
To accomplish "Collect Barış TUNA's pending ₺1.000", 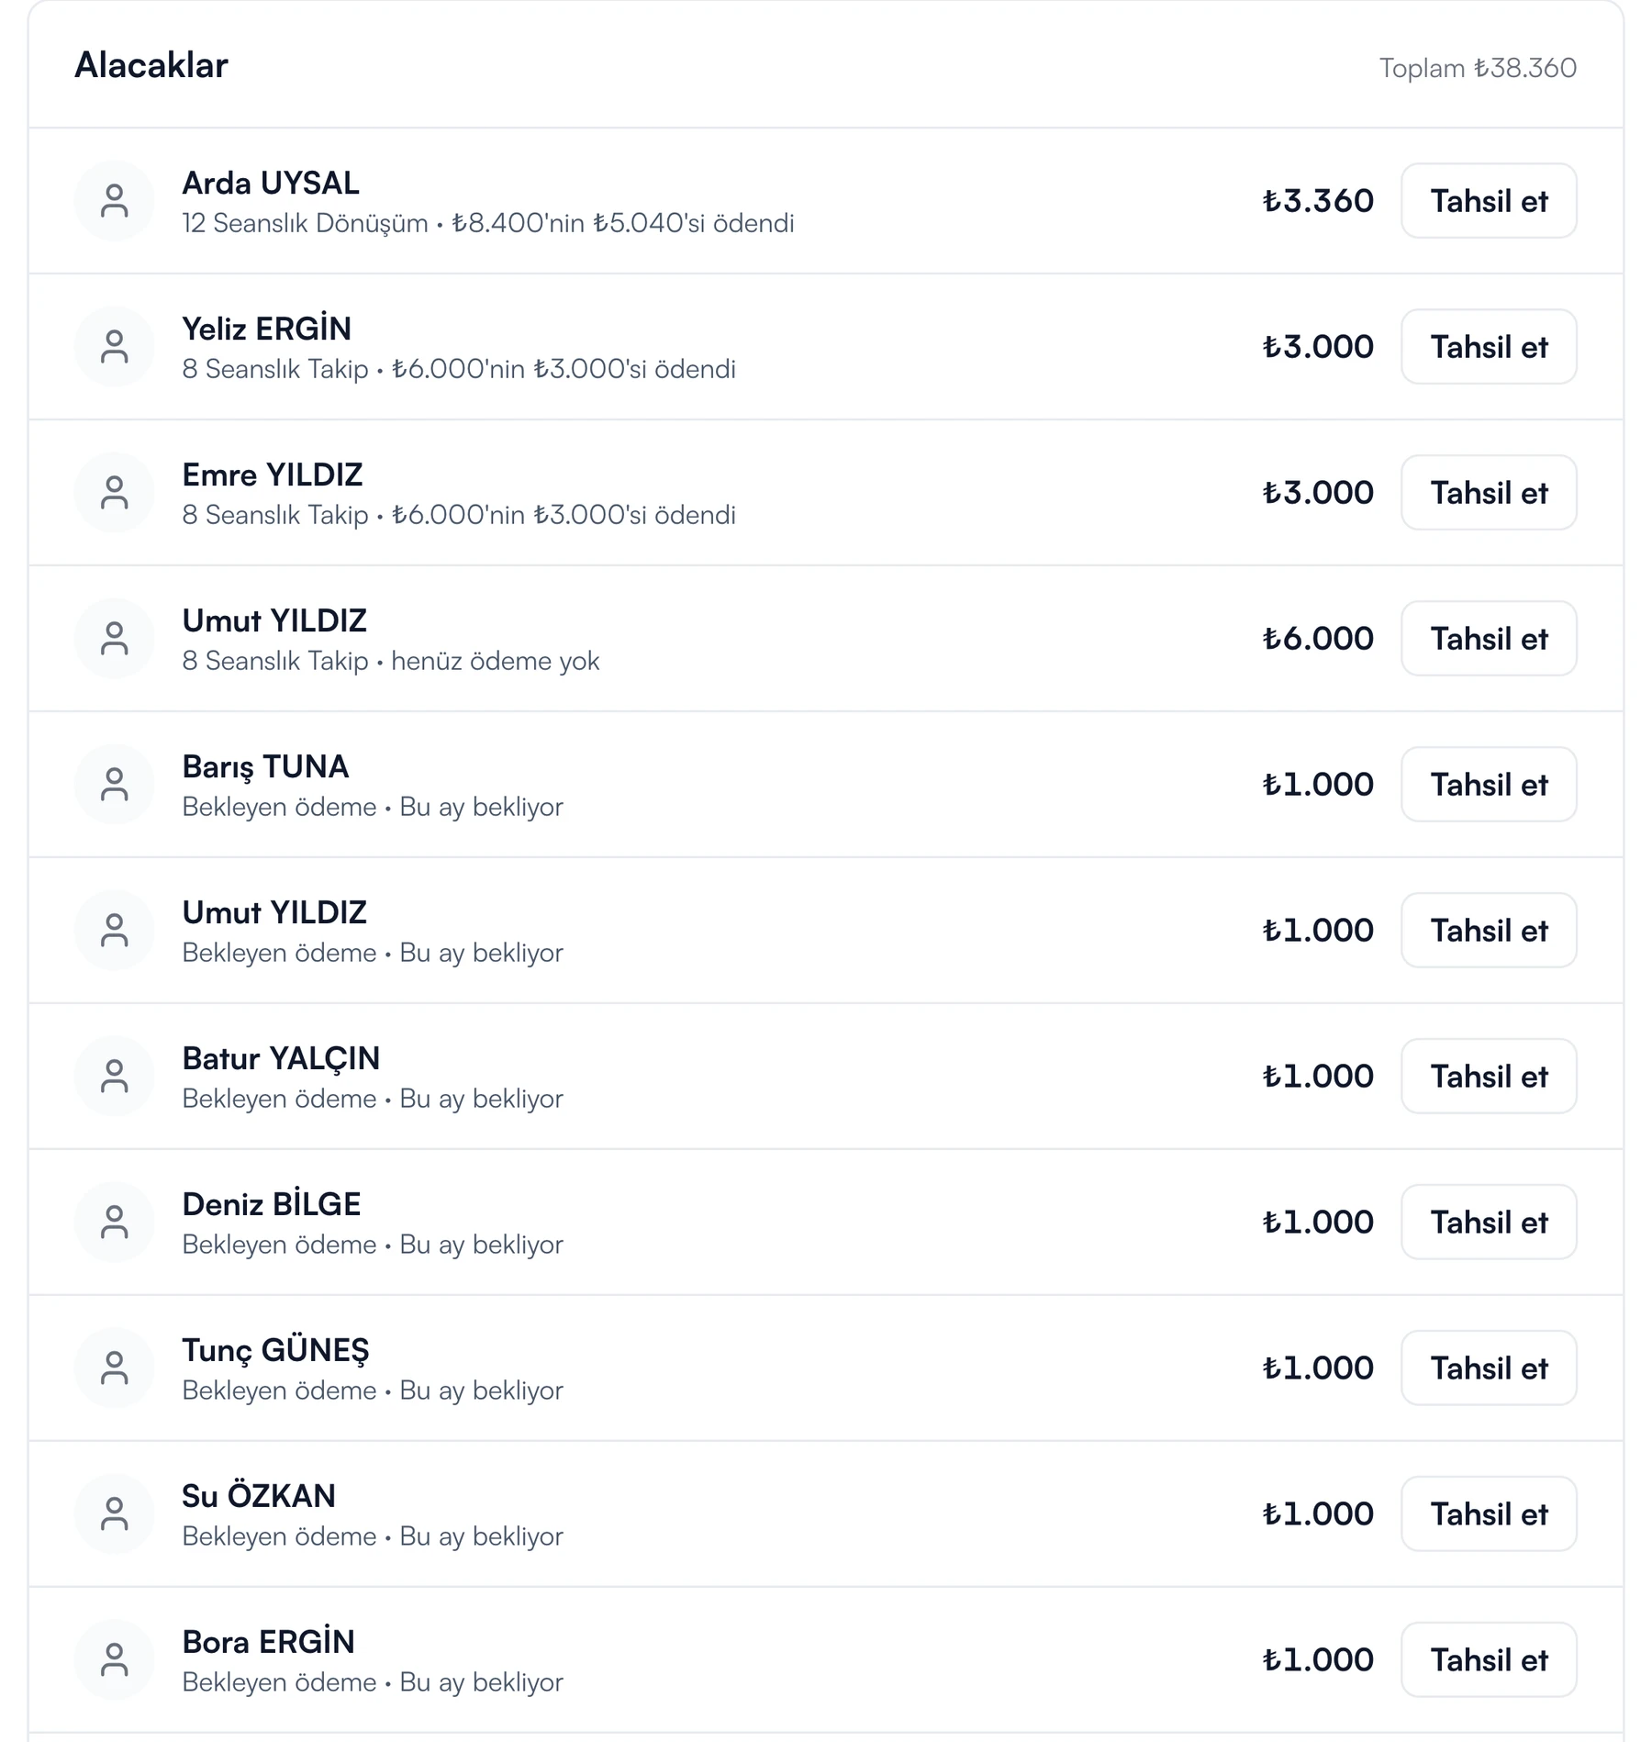I will click(x=1489, y=785).
